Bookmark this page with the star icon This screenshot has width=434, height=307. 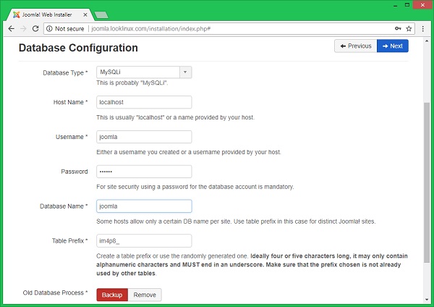point(409,28)
